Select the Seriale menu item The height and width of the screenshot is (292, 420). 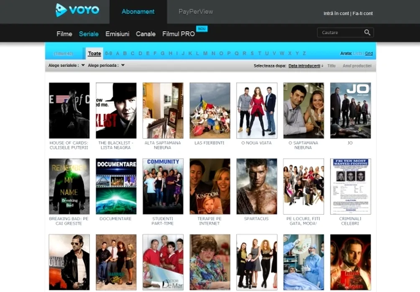(89, 34)
